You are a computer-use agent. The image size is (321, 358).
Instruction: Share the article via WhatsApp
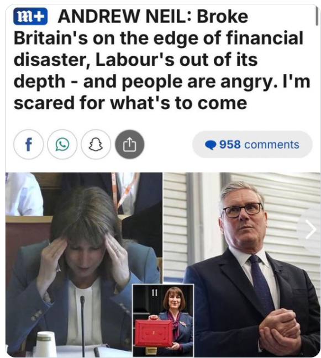click(x=62, y=145)
